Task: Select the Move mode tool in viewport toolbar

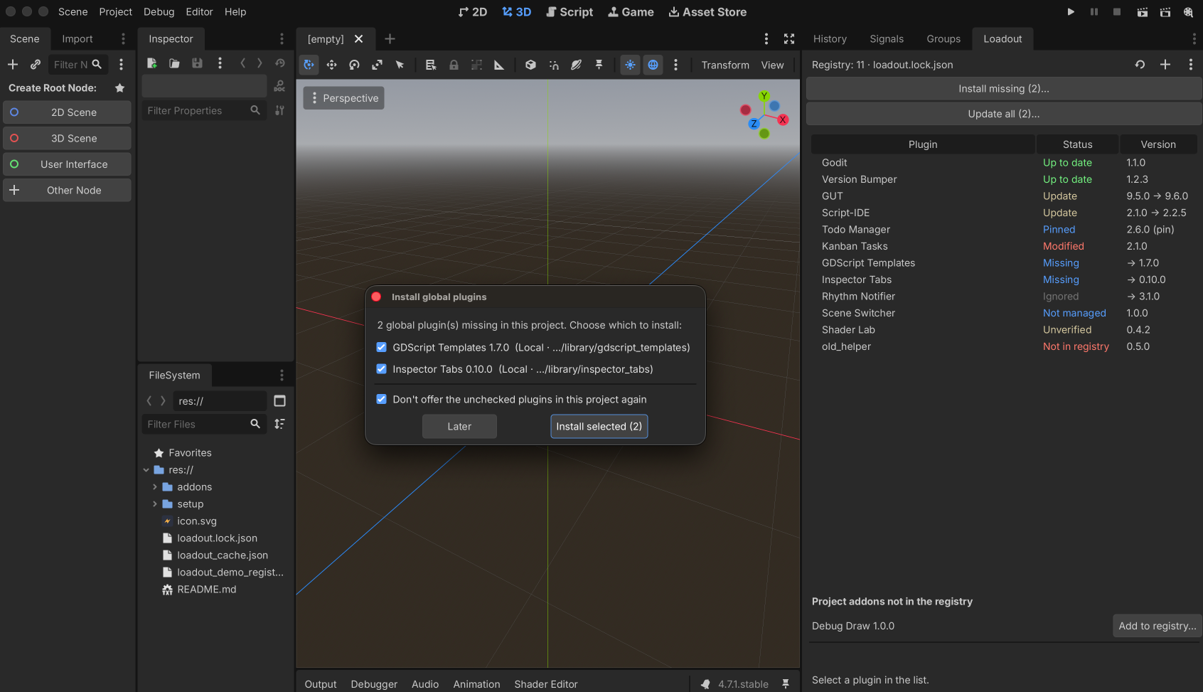Action: (331, 65)
